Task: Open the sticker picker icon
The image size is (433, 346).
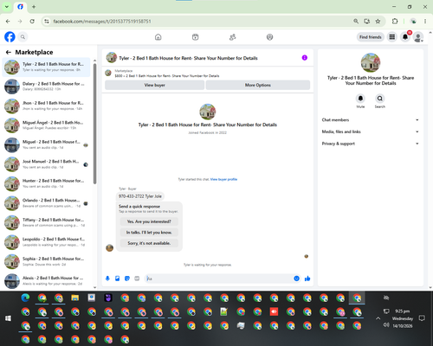Action: pyautogui.click(x=127, y=279)
